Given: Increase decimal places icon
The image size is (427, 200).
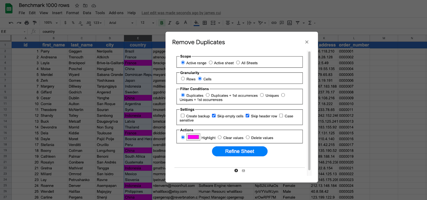Looking at the screenshot, I should (88, 23).
